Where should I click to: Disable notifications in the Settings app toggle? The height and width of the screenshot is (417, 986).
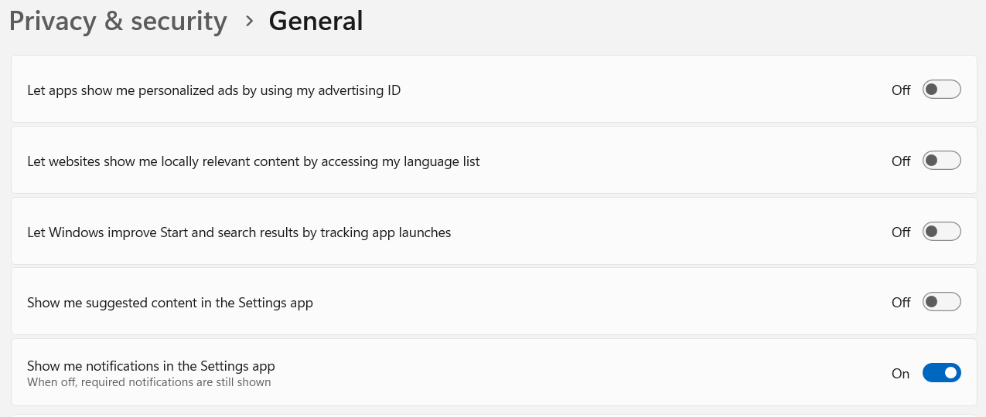941,373
